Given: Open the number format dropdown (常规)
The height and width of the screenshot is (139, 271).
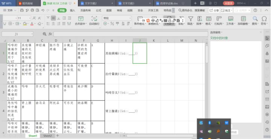Looking at the screenshot, I should pyautogui.click(x=130, y=18).
